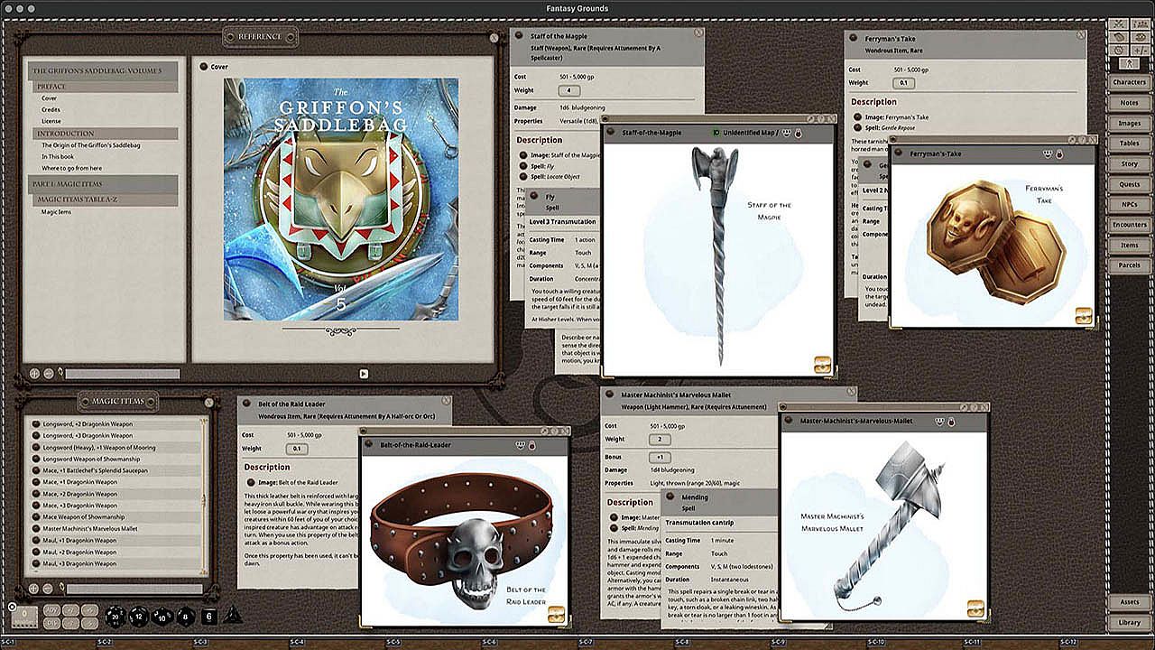The height and width of the screenshot is (650, 1155).
Task: Open the Parcels sidebar button
Action: tap(1129, 265)
